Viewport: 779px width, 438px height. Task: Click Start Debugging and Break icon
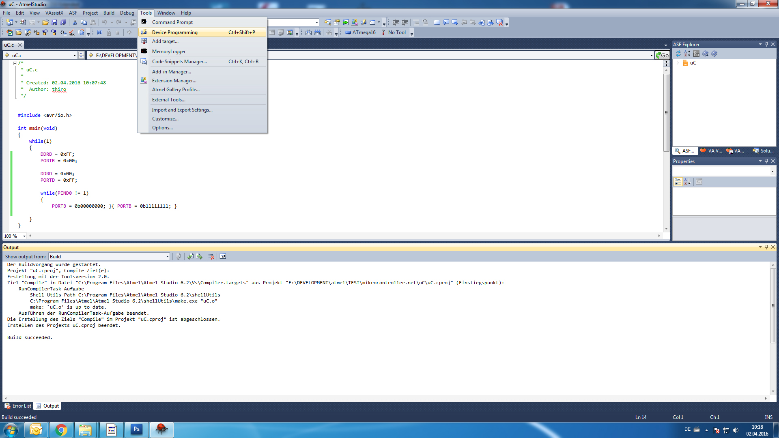pos(100,32)
